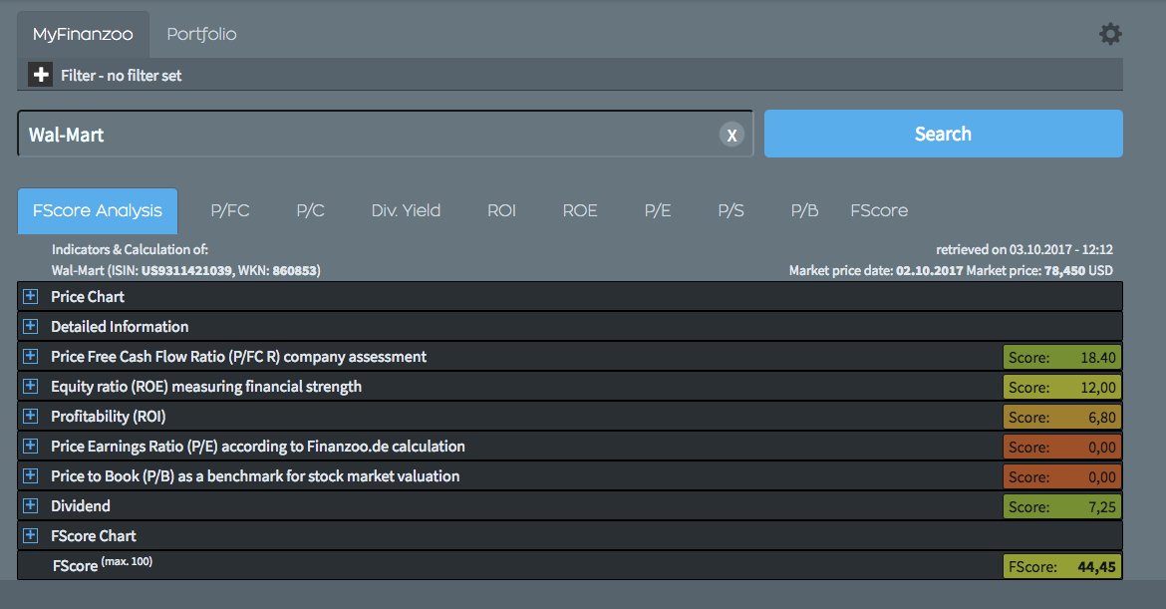Expand the Dividend section
This screenshot has width=1166, height=609.
(30, 505)
